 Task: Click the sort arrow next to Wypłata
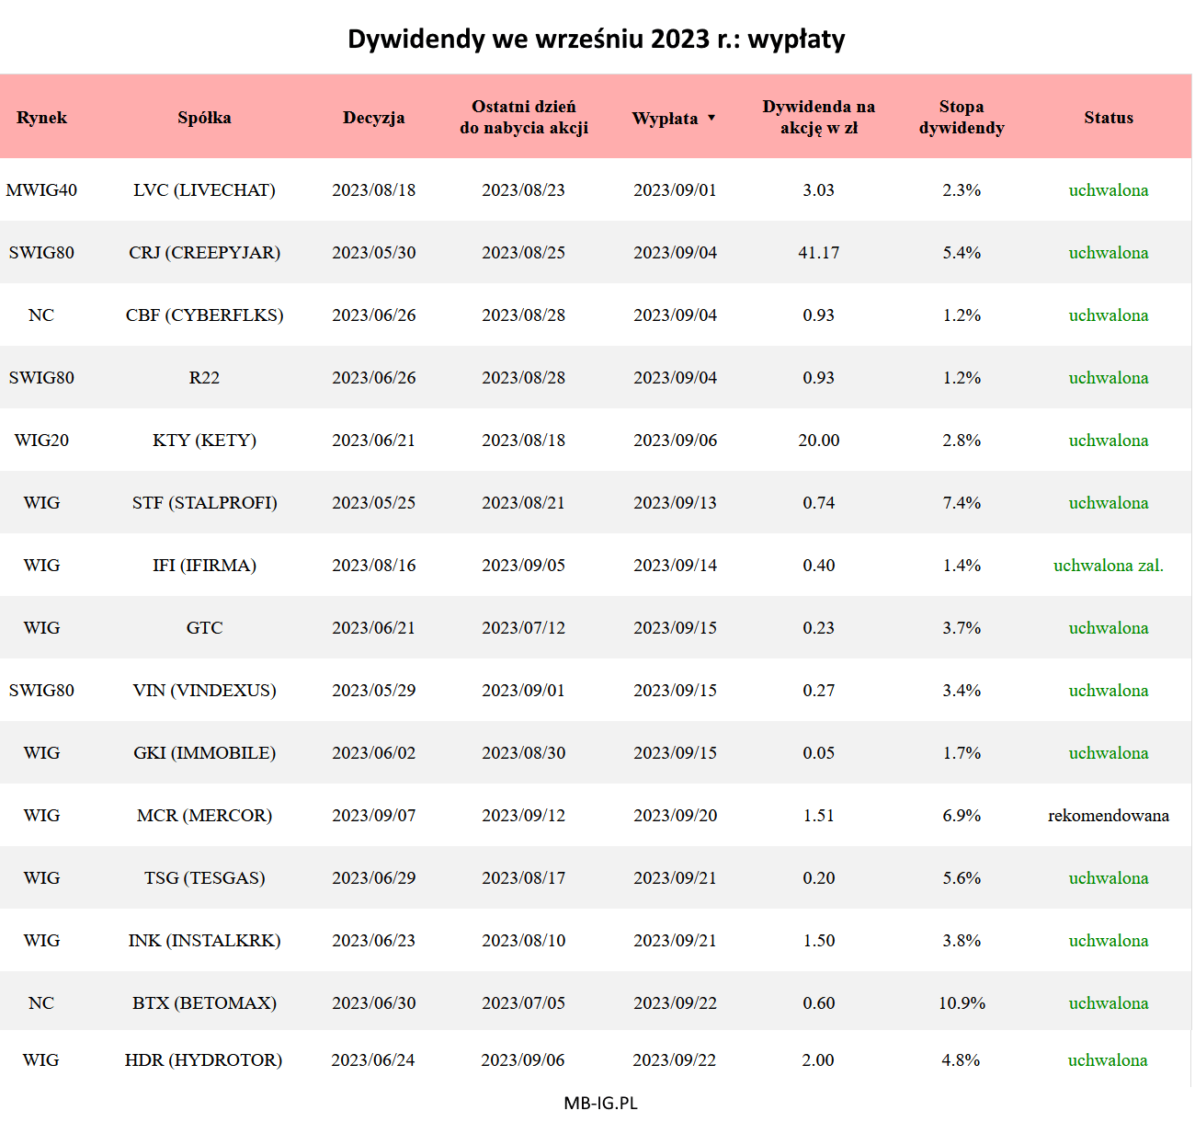tap(711, 118)
